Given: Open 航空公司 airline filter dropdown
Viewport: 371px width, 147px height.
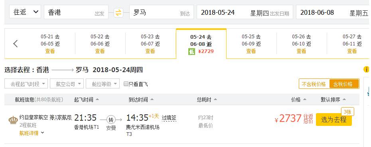Looking at the screenshot, I should [67, 84].
